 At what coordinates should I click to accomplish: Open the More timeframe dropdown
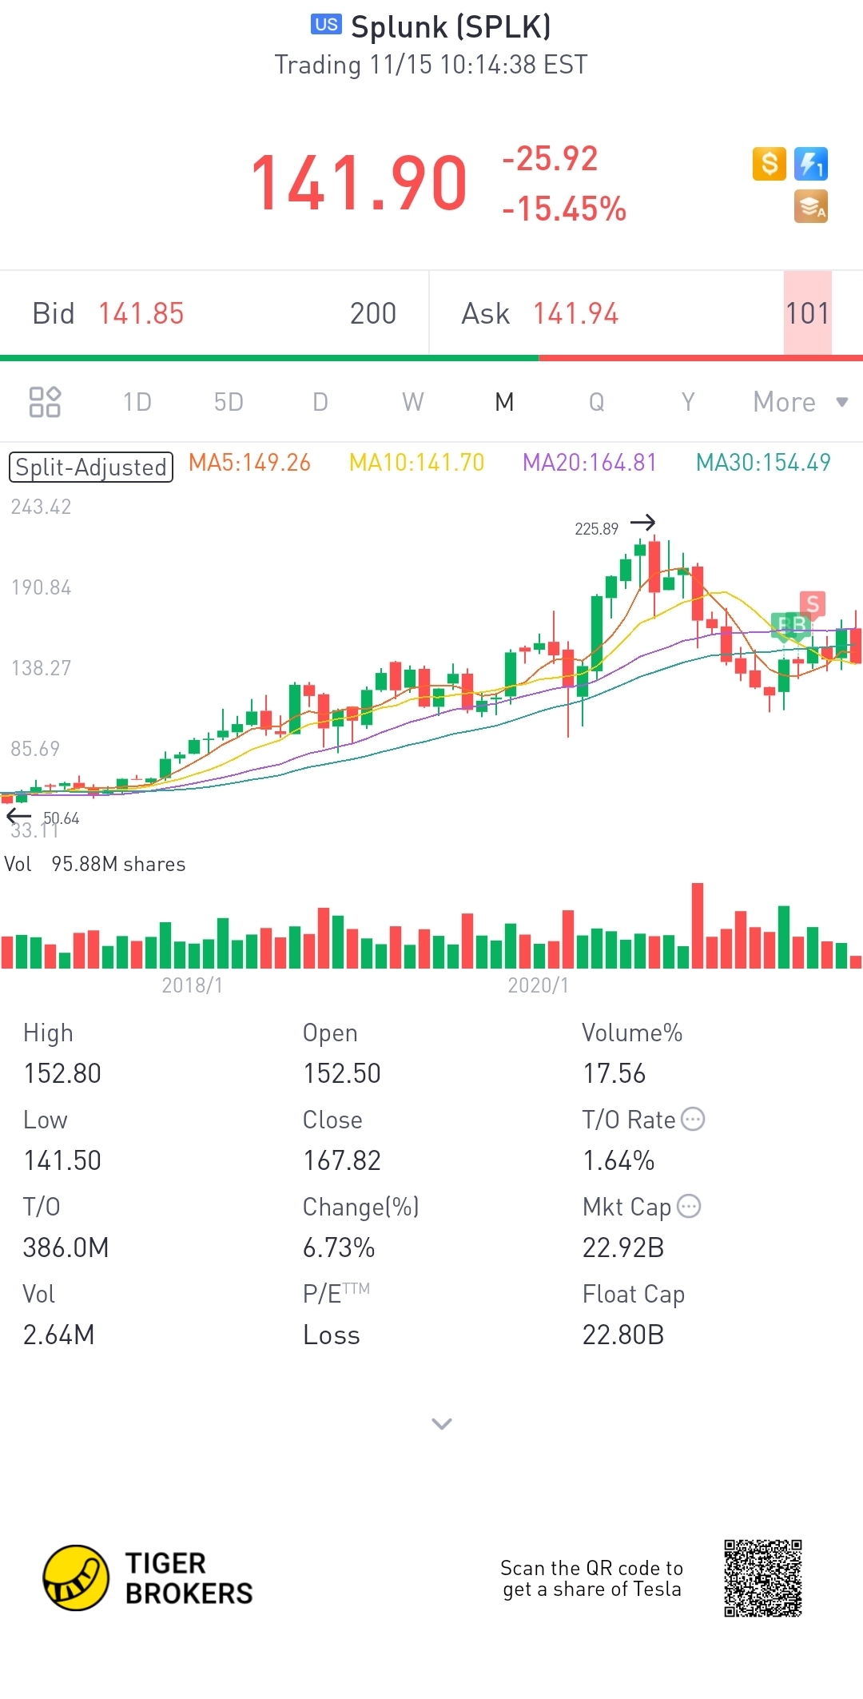pos(800,401)
